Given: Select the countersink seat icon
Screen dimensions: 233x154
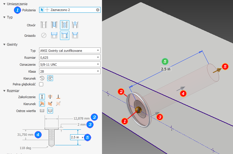Looking at the screenshot, I should 75,35.
